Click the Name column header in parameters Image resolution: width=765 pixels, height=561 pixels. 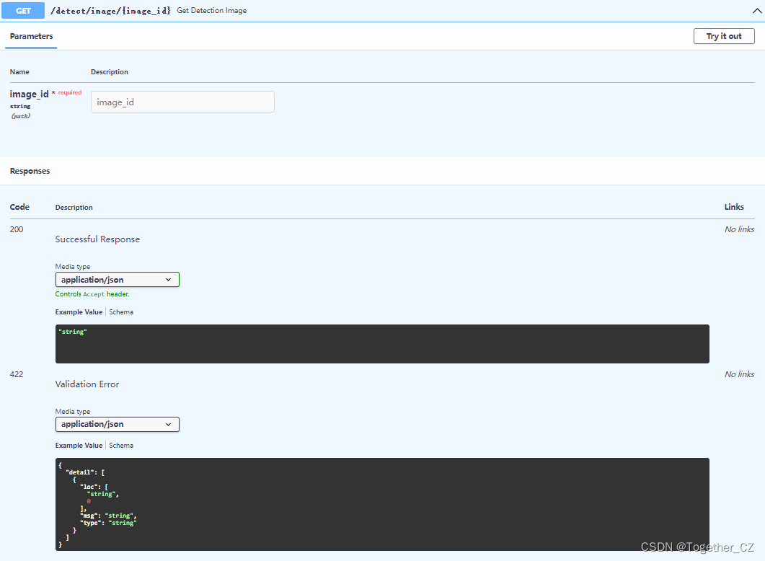coord(19,71)
